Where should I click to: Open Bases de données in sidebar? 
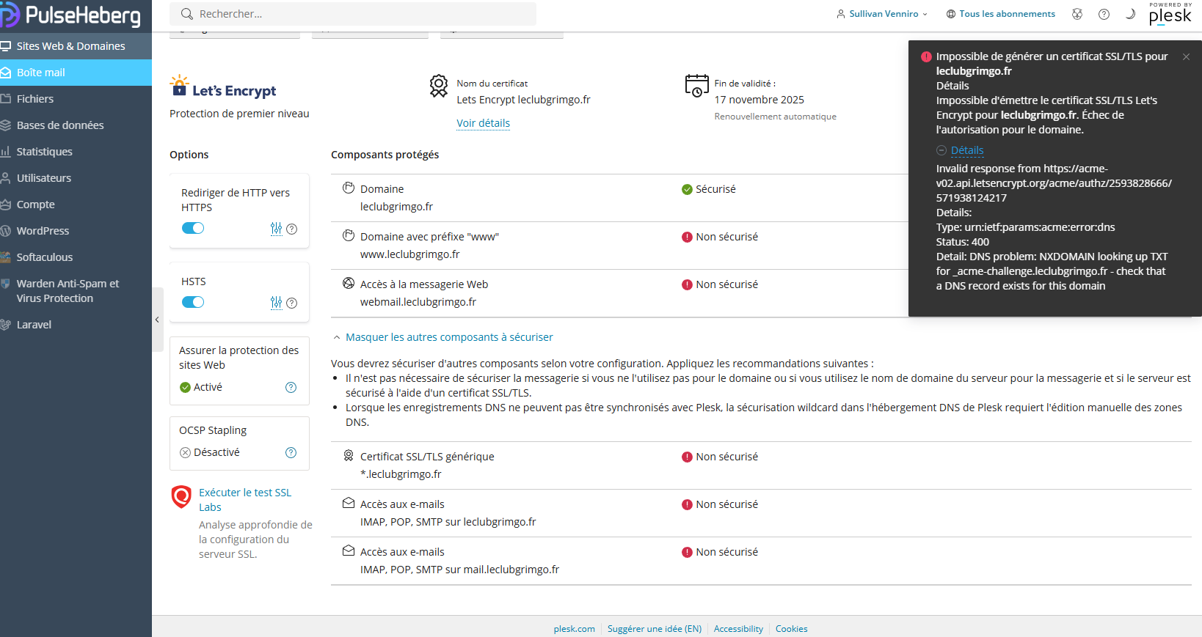tap(60, 125)
